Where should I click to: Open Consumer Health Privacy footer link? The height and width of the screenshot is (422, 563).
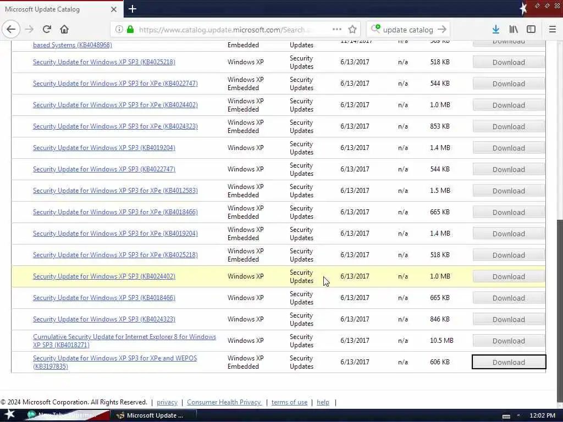(224, 402)
